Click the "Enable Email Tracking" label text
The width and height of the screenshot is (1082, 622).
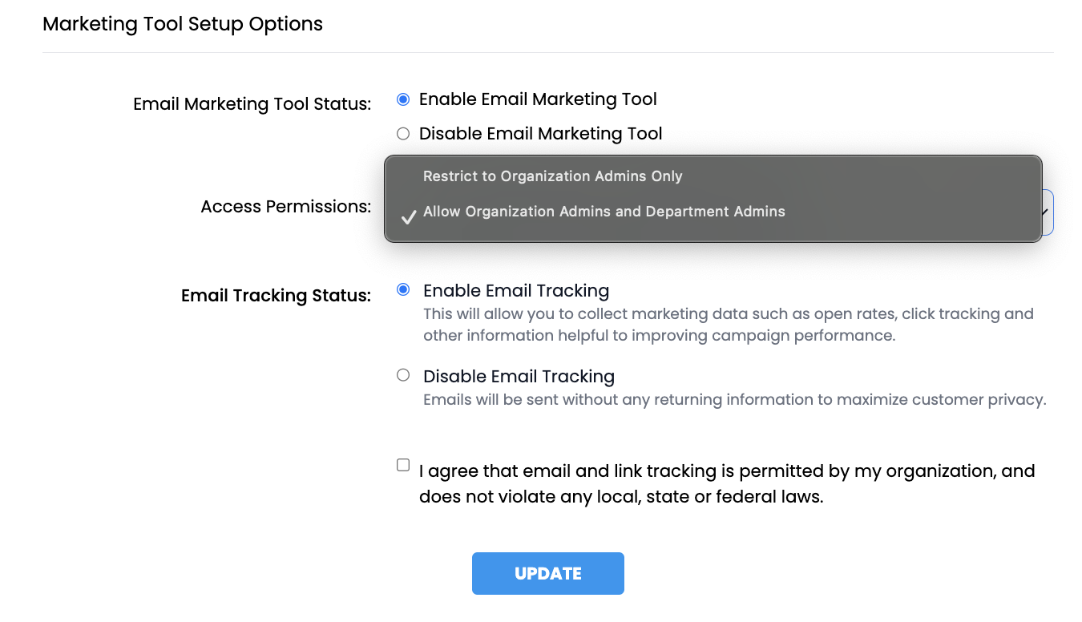click(516, 290)
